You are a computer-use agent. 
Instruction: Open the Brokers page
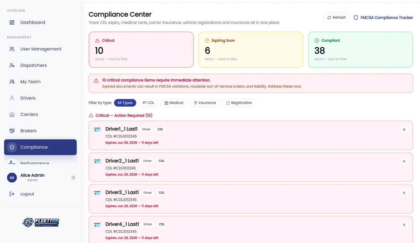click(40, 131)
